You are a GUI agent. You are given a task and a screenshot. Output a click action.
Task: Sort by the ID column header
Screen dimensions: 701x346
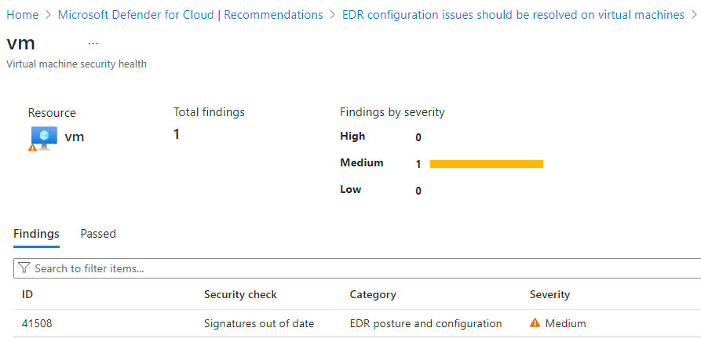point(27,294)
